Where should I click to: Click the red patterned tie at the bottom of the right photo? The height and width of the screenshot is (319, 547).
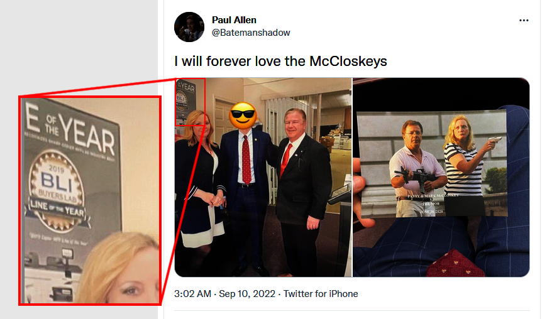(x=455, y=264)
